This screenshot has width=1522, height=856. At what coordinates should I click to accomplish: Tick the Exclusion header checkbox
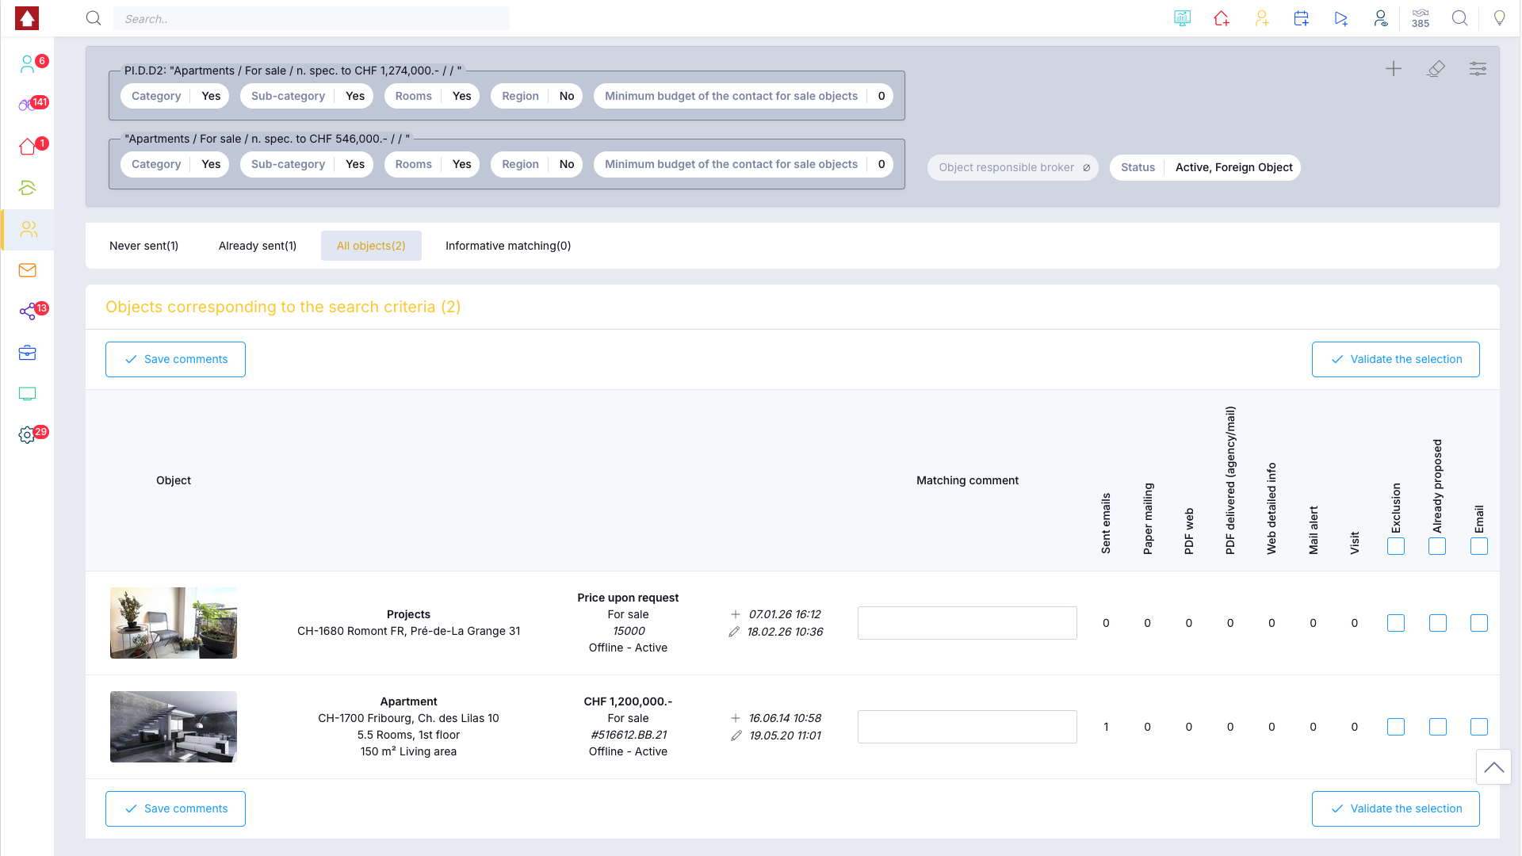[x=1396, y=546]
